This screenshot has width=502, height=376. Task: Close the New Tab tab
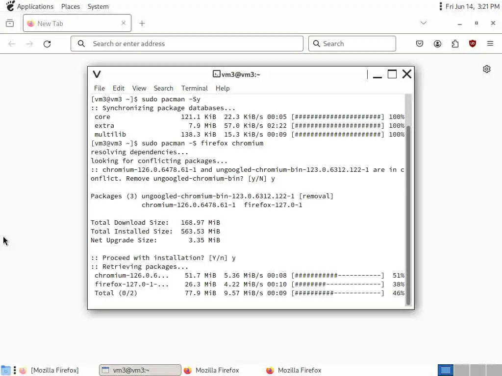[x=124, y=23]
